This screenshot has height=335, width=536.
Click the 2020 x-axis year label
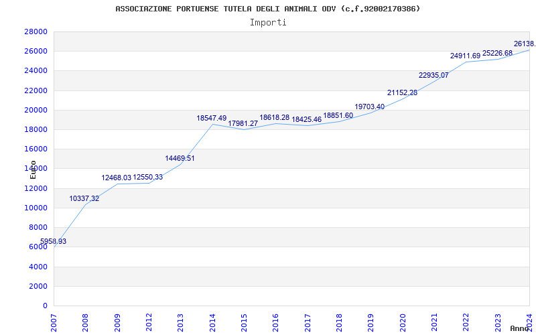coord(403,322)
